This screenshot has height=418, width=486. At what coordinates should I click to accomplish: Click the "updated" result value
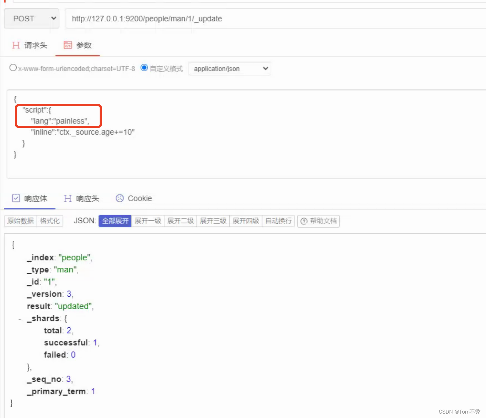pyautogui.click(x=74, y=306)
